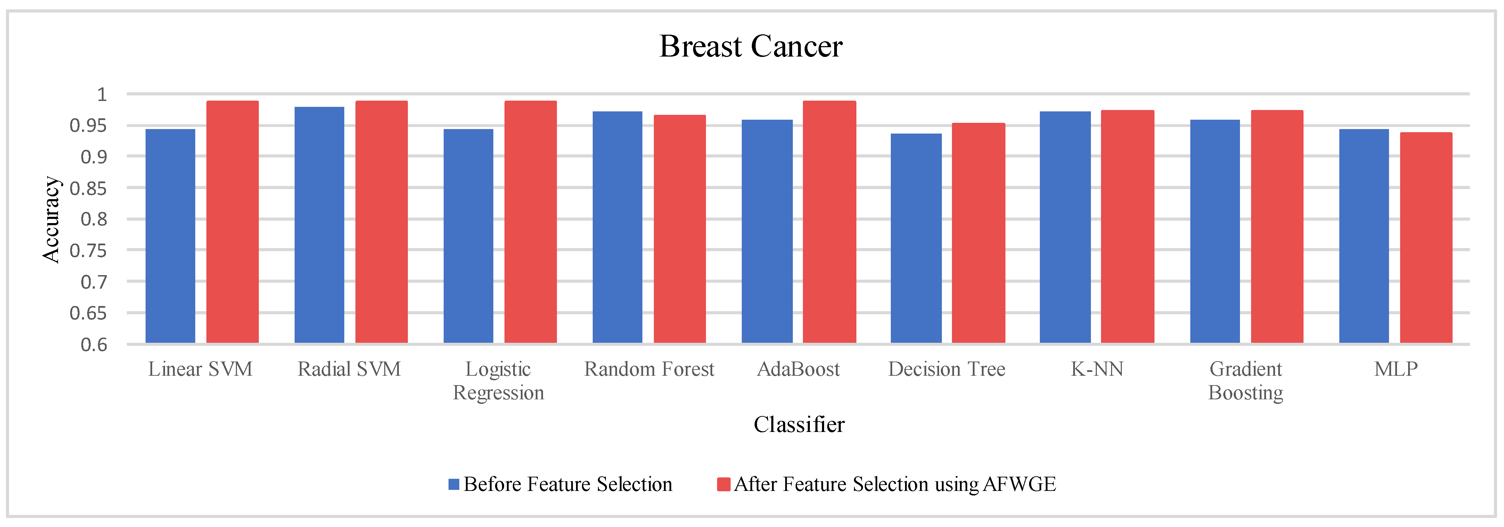
Task: Click the "Before Feature Selection" legend label
Action: tap(567, 484)
